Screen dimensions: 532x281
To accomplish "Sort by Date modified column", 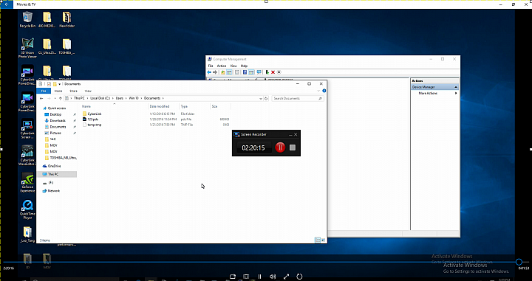I will coord(160,106).
